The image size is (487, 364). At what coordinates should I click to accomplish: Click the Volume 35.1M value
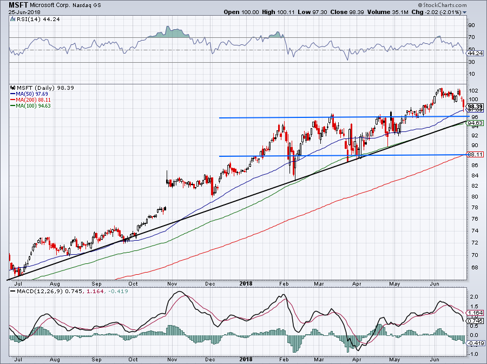(x=387, y=12)
